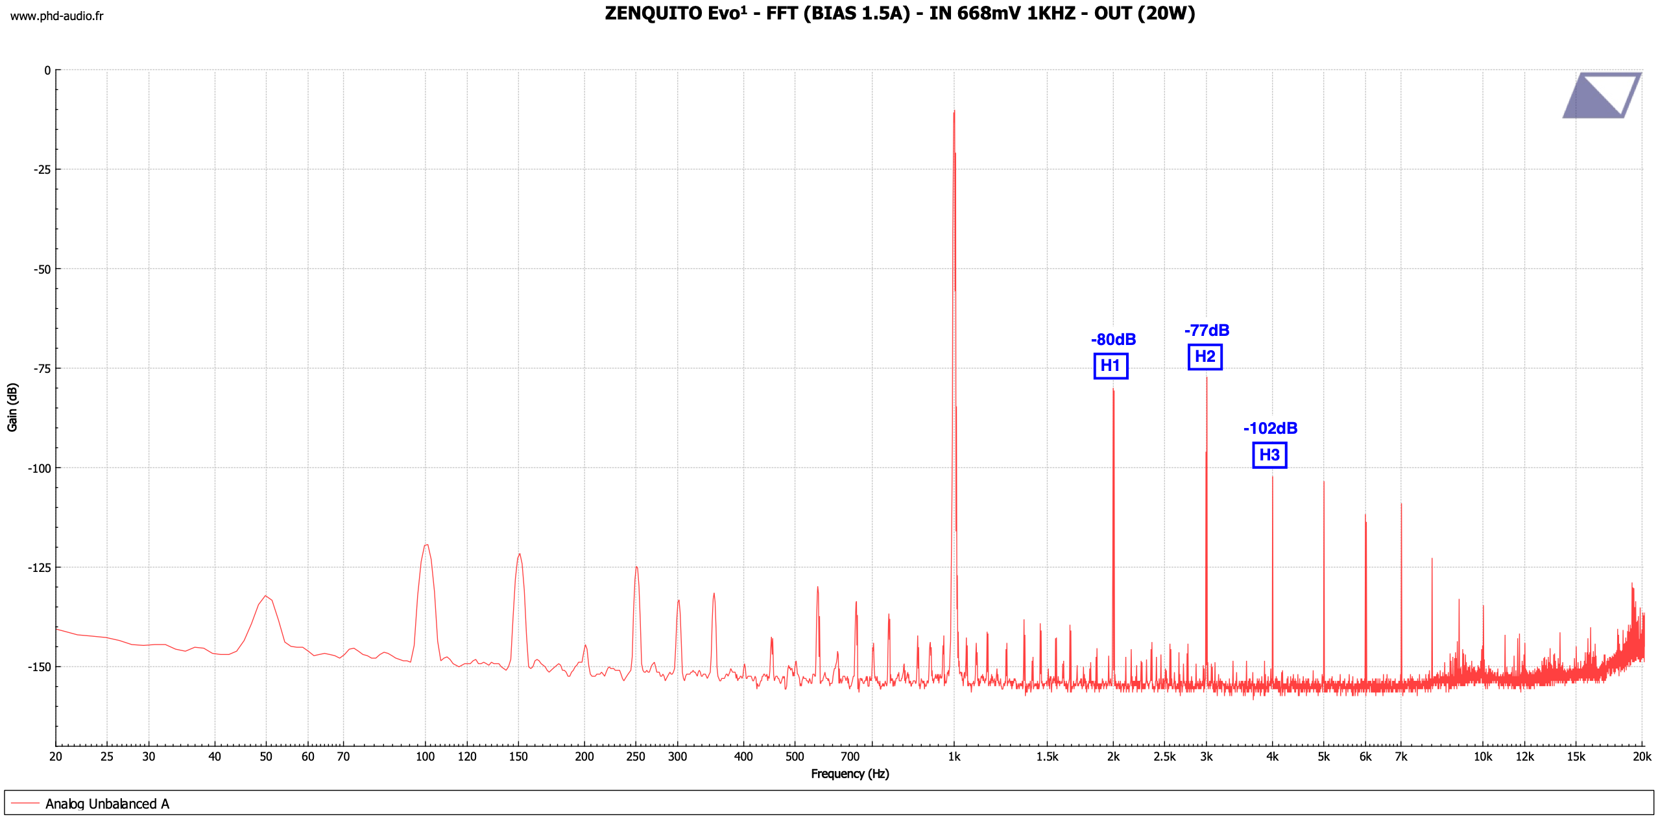The width and height of the screenshot is (1658, 819).
Task: Click the 4k frequency axis tick label
Action: [x=1273, y=757]
